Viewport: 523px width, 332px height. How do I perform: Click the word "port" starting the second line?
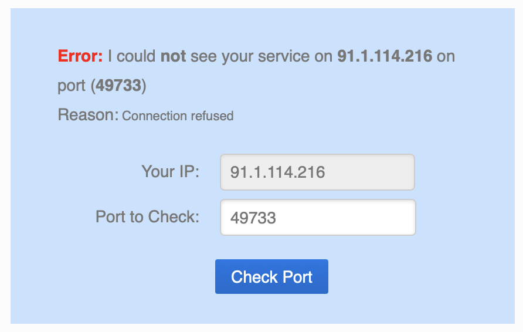[x=72, y=86]
